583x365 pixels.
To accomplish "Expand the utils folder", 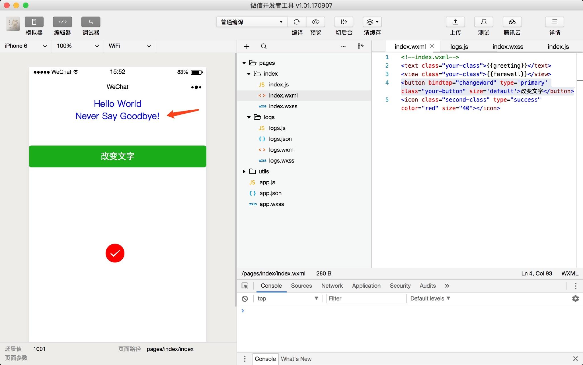I will 244,171.
